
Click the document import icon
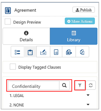[69, 52]
